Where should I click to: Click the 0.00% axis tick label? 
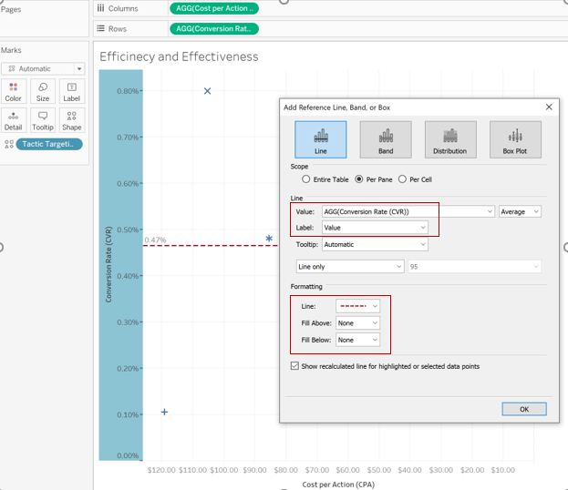(128, 455)
